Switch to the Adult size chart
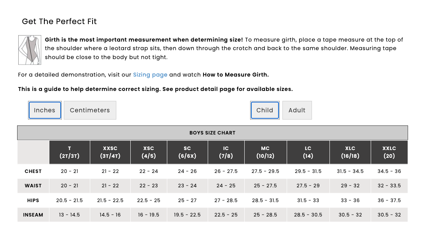Viewport: 424px width, 234px height. [x=297, y=110]
